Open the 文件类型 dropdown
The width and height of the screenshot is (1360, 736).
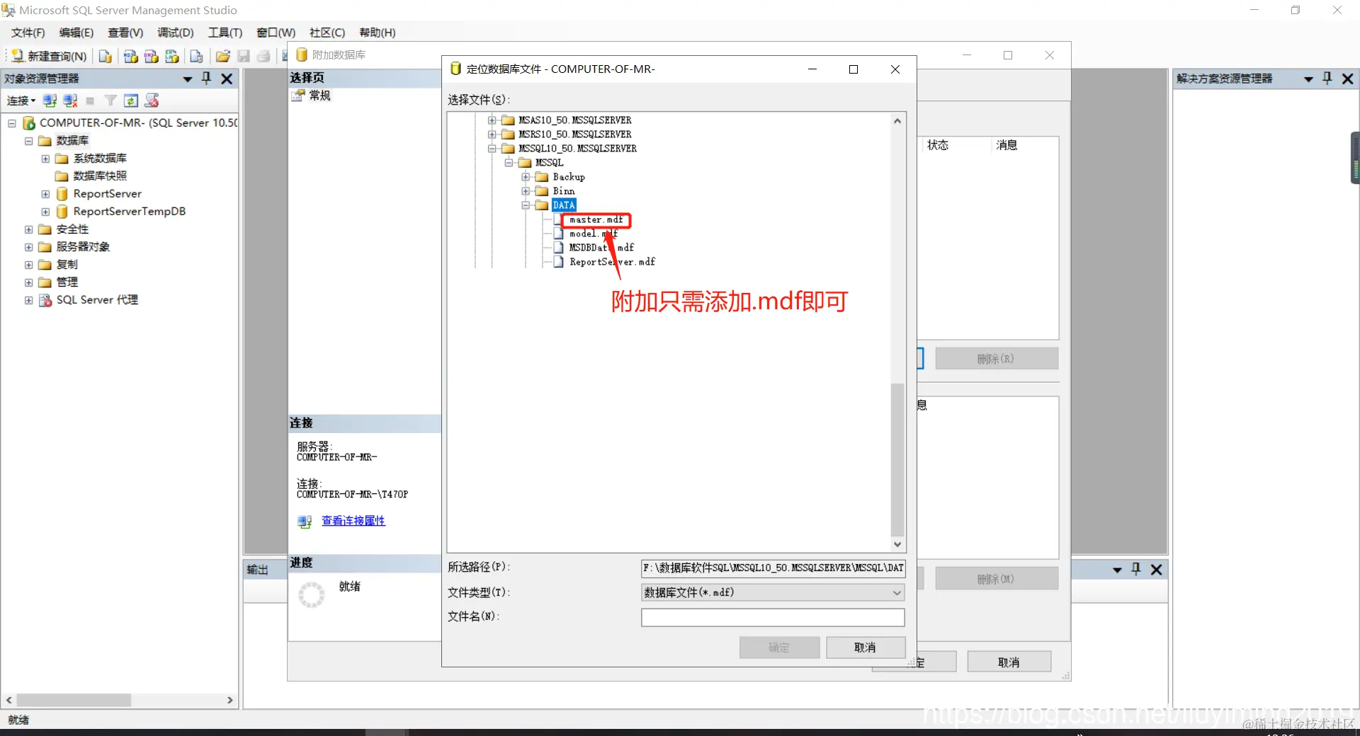click(895, 592)
